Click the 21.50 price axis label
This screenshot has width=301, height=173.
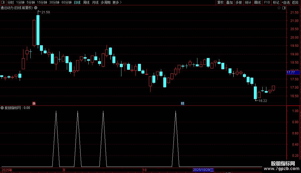[294, 12]
